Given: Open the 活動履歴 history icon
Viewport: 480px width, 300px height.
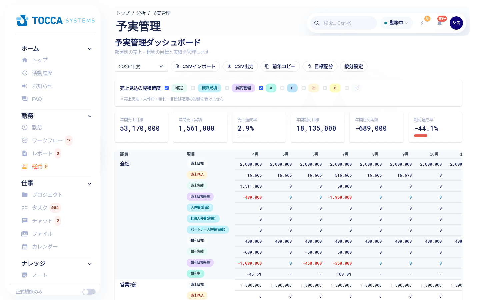Looking at the screenshot, I should click(x=25, y=73).
